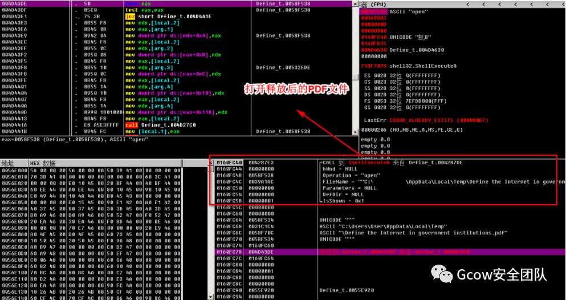Click stack address 0160FC84
The width and height of the screenshot is (566, 300).
click(229, 271)
